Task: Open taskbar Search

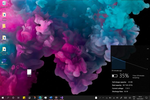Action: (x=8, y=97)
